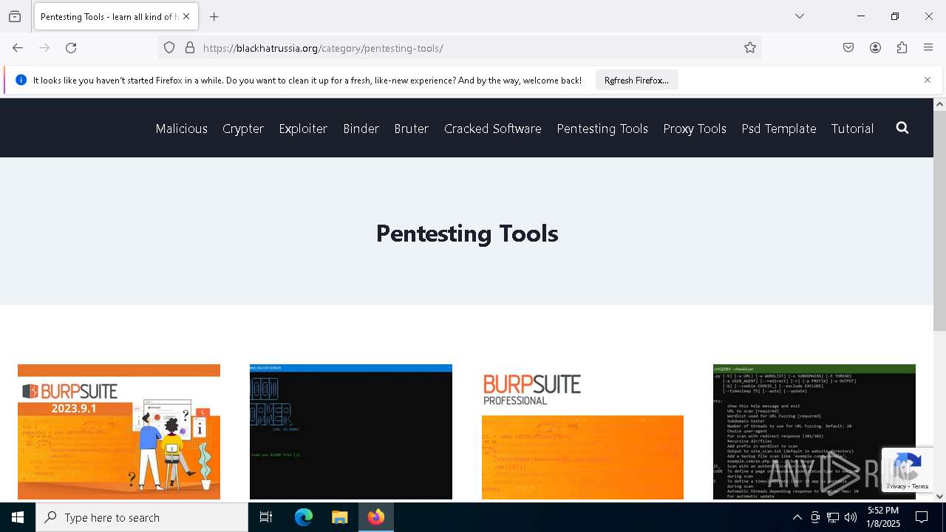Open the Bruter category menu
This screenshot has width=946, height=532.
[411, 129]
